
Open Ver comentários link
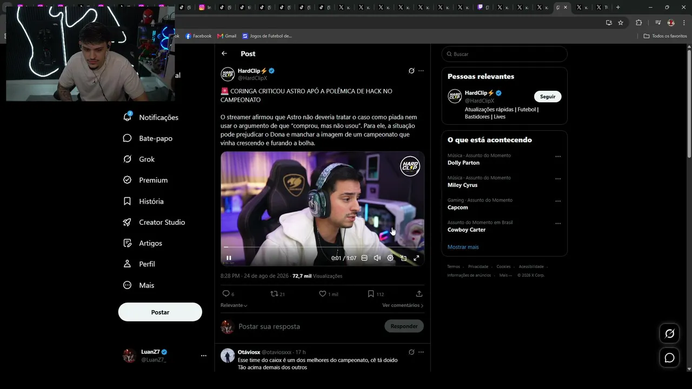403,305
